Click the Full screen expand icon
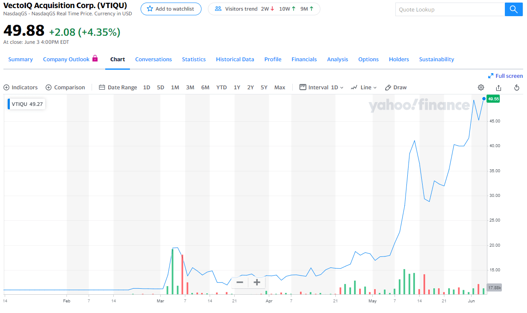 [491, 76]
